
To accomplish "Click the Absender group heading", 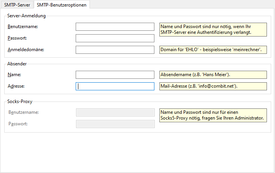I will (17, 64).
